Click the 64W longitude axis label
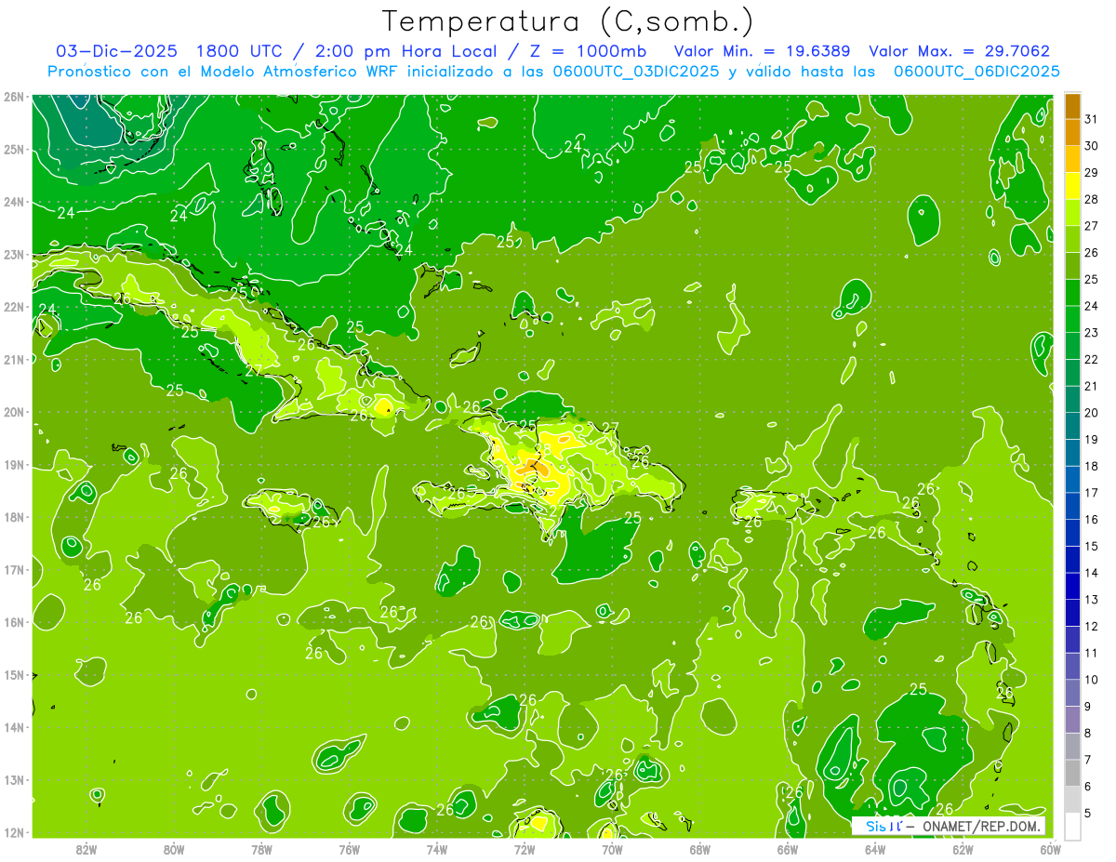 [875, 848]
